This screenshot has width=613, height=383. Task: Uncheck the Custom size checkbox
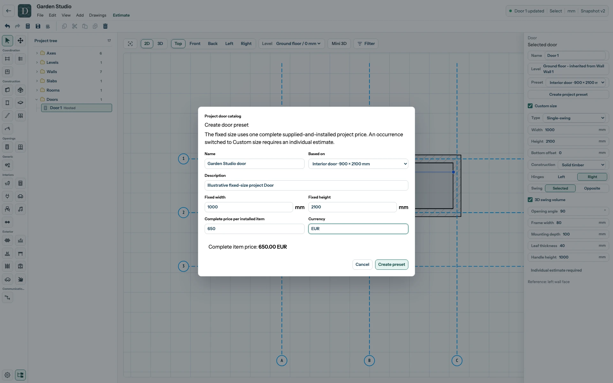pyautogui.click(x=530, y=106)
